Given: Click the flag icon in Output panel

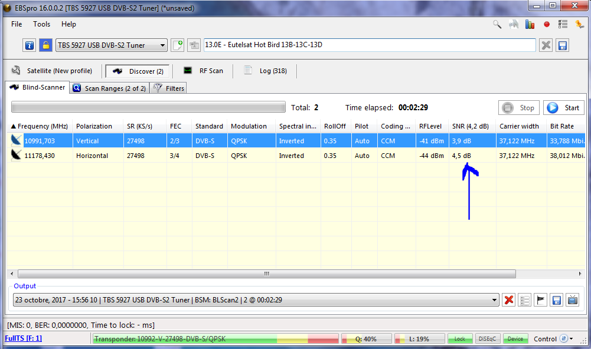Looking at the screenshot, I should coord(540,300).
